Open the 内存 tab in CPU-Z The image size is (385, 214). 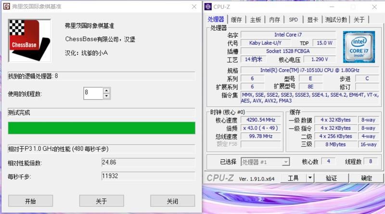(274, 20)
